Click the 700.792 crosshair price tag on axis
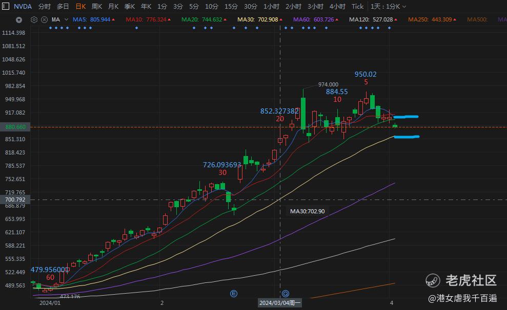 [x=15, y=200]
